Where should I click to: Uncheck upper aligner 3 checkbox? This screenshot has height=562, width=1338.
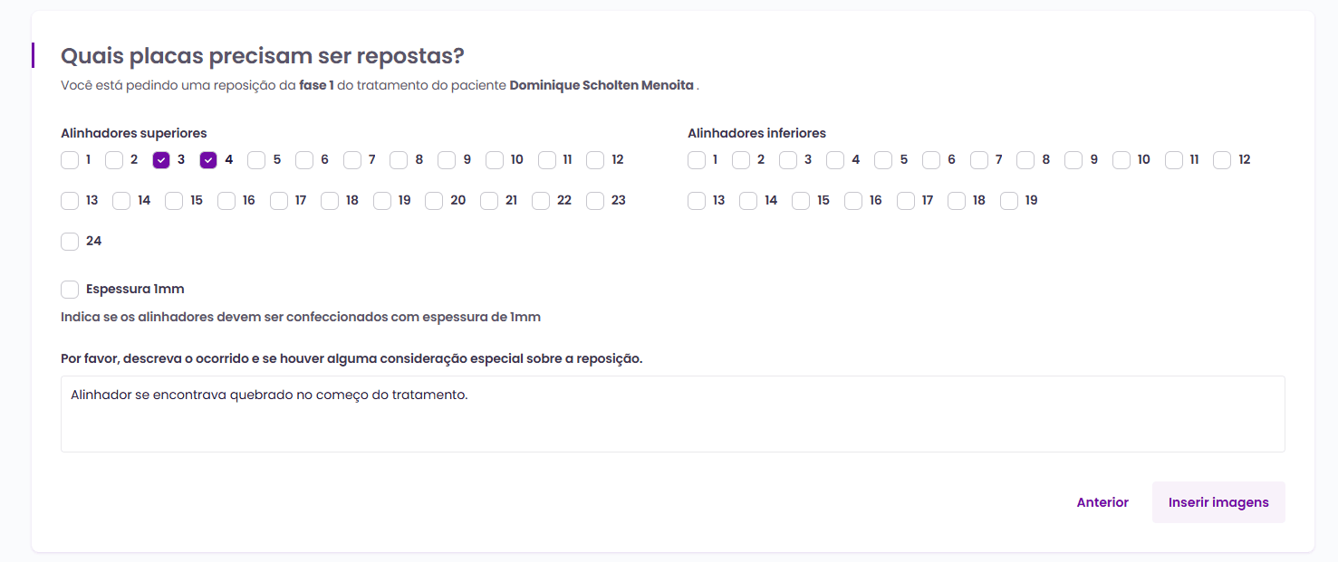pos(161,160)
